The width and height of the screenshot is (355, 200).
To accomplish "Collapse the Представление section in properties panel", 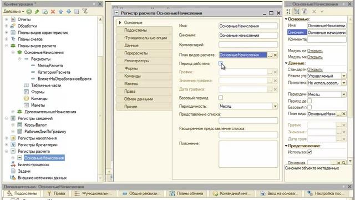I will [x=286, y=146].
